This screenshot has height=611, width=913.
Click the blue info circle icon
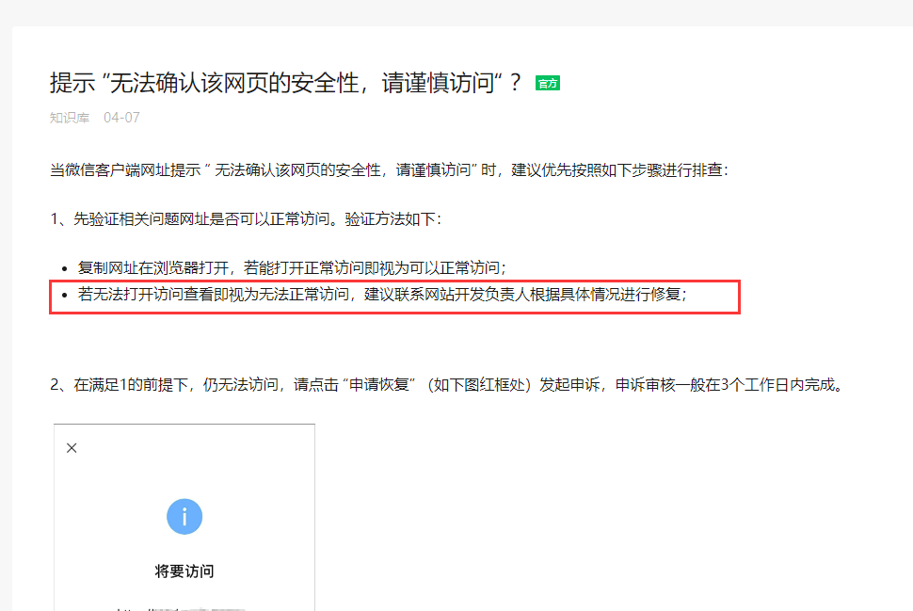pos(184,517)
